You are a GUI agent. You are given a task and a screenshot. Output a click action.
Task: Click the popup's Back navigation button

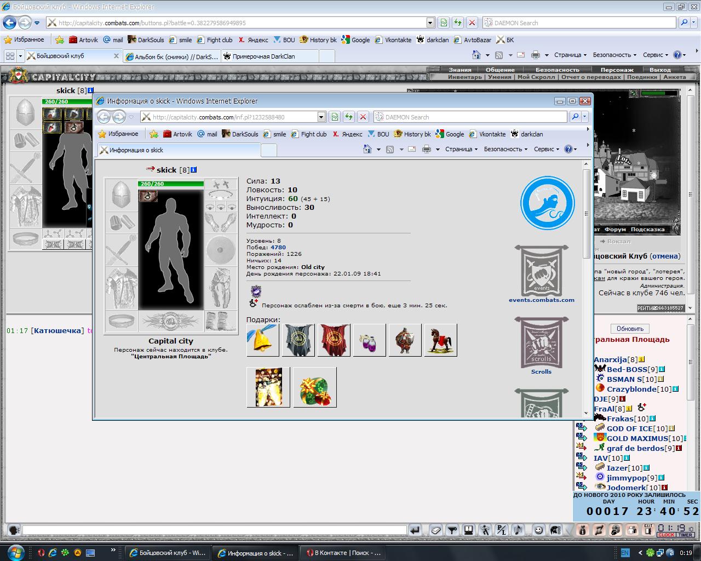104,117
